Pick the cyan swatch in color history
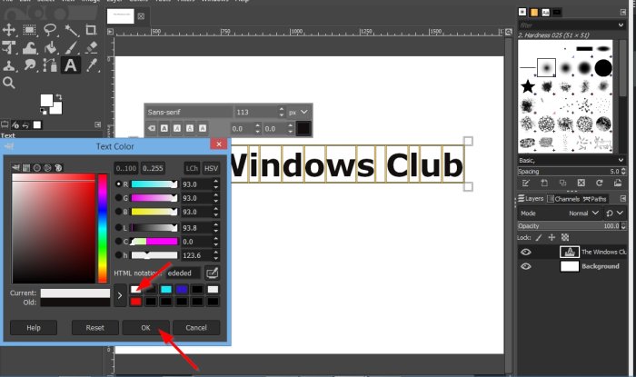 coord(166,289)
